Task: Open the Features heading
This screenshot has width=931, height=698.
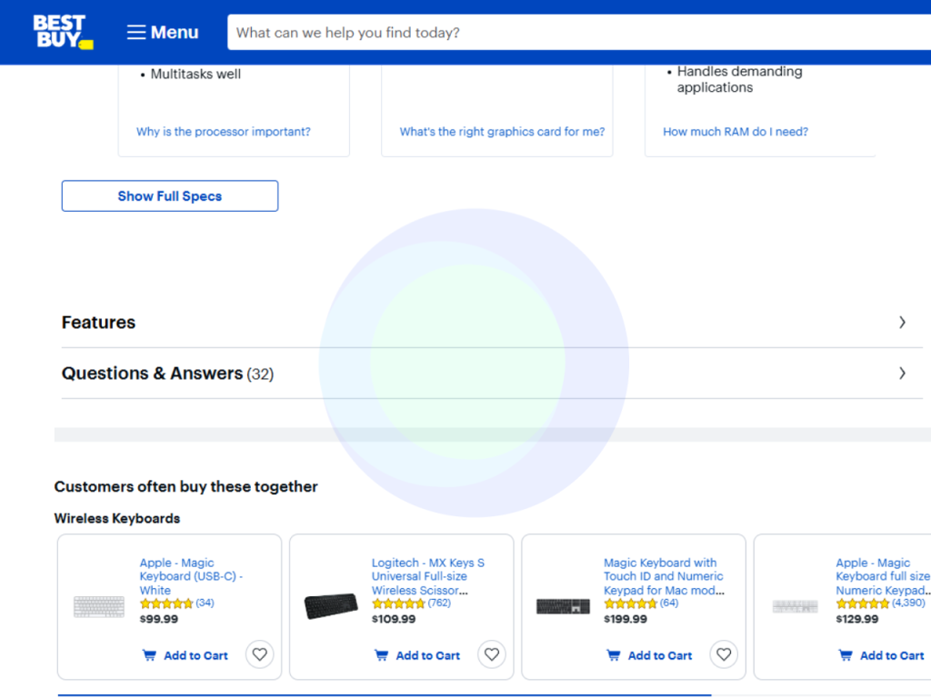Action: 98,323
